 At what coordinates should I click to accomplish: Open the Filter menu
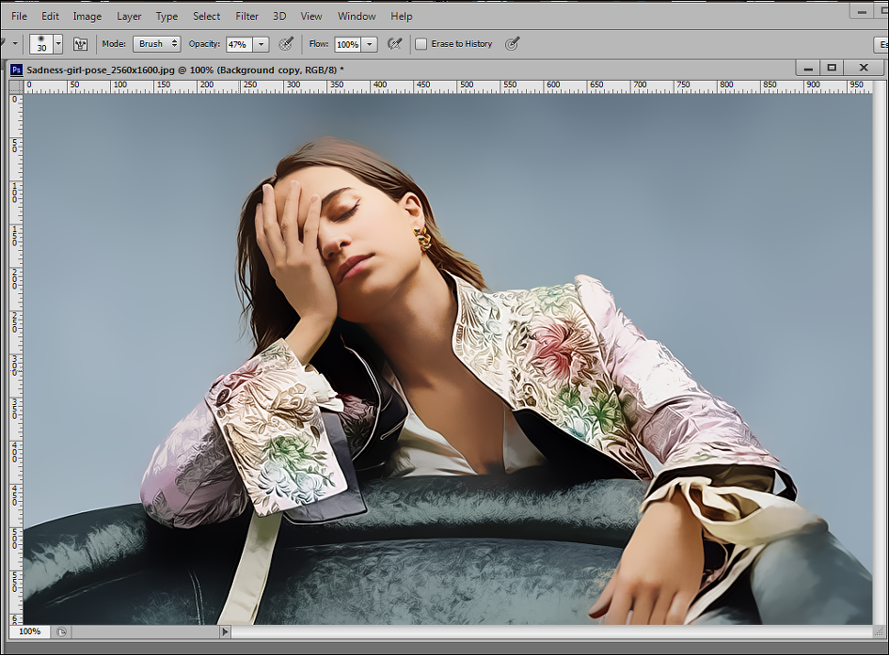(x=246, y=16)
